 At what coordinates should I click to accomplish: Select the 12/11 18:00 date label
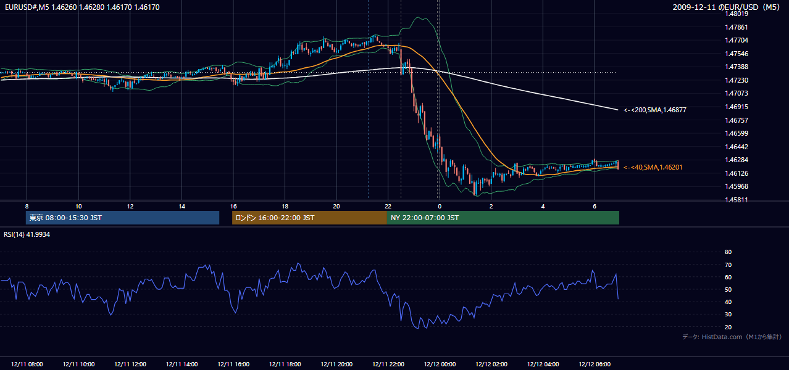(x=285, y=364)
